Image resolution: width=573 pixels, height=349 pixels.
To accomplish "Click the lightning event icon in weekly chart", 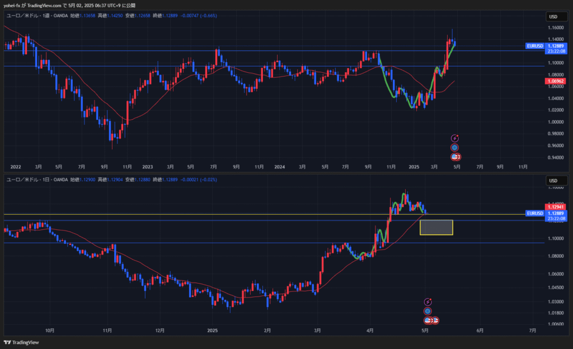I will pyautogui.click(x=454, y=138).
